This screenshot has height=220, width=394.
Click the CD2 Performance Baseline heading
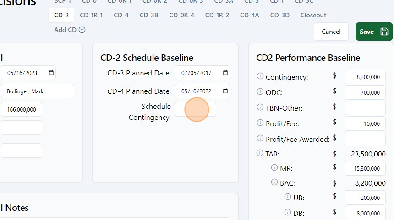tap(308, 58)
